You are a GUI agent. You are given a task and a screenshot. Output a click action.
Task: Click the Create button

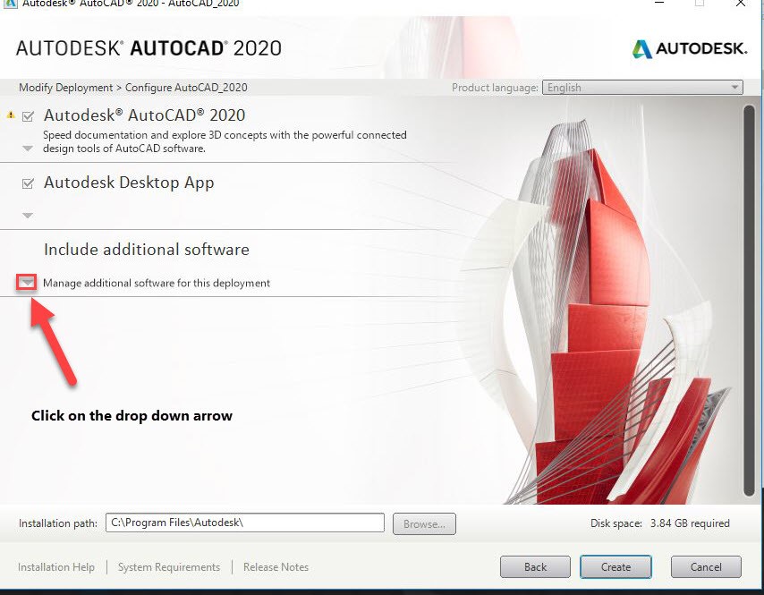tap(615, 567)
